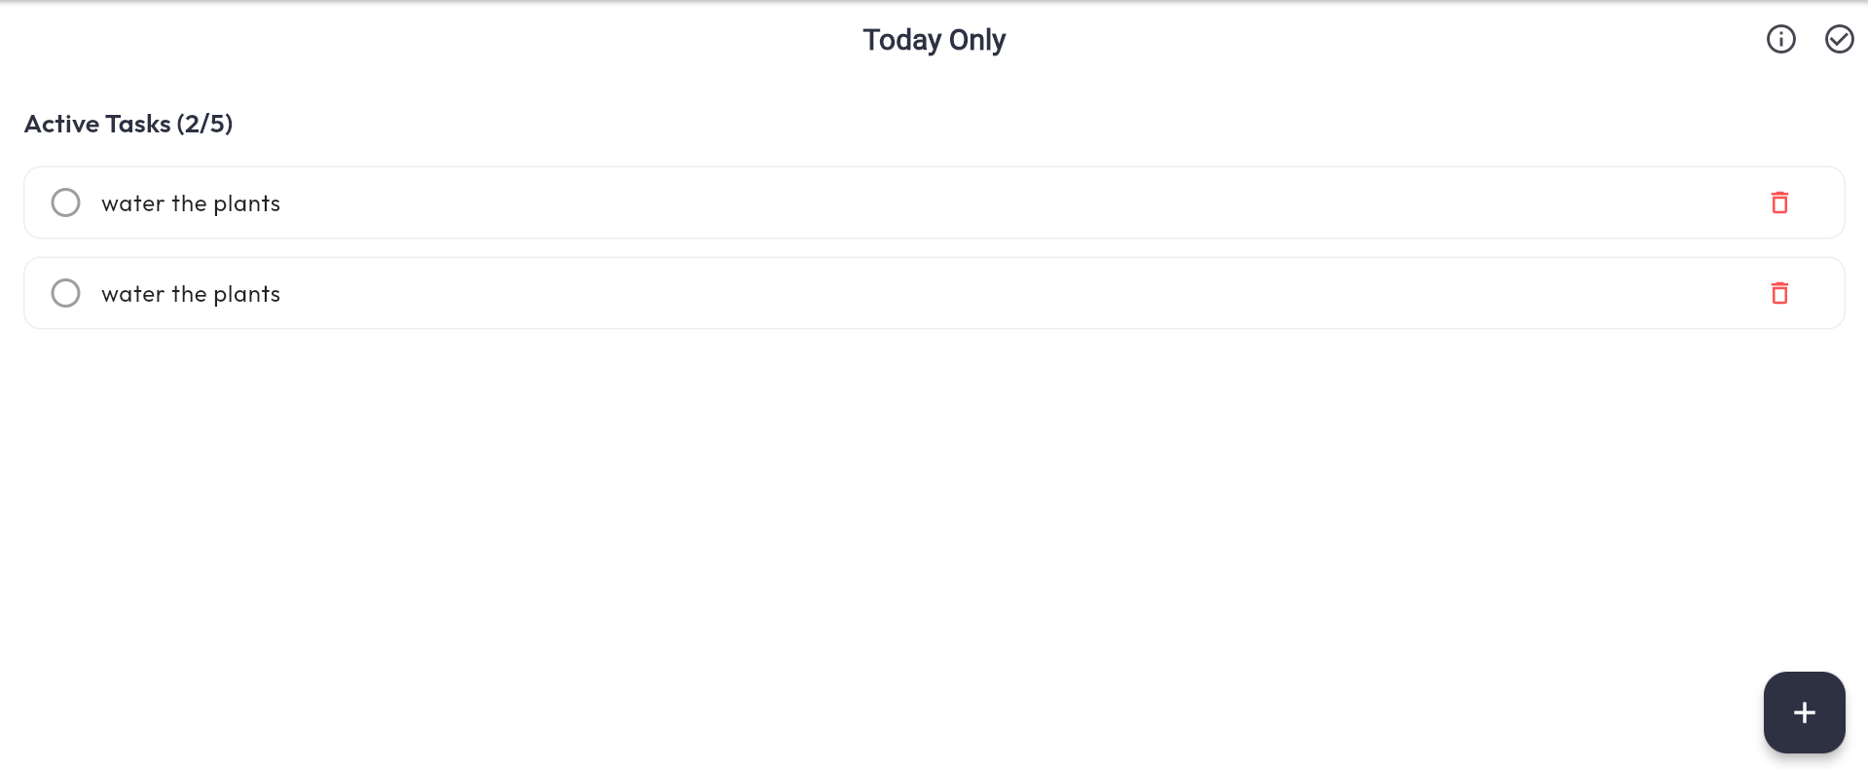Add a new task with the plus button
Screen dimensions: 1868x770
[x=1804, y=712]
